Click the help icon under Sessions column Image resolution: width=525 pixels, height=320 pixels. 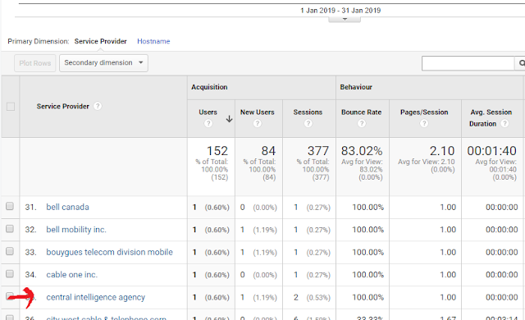point(308,124)
